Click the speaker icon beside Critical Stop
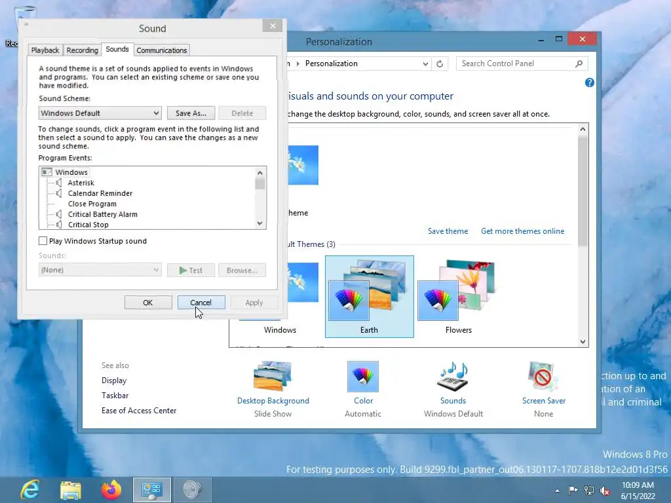 [59, 225]
